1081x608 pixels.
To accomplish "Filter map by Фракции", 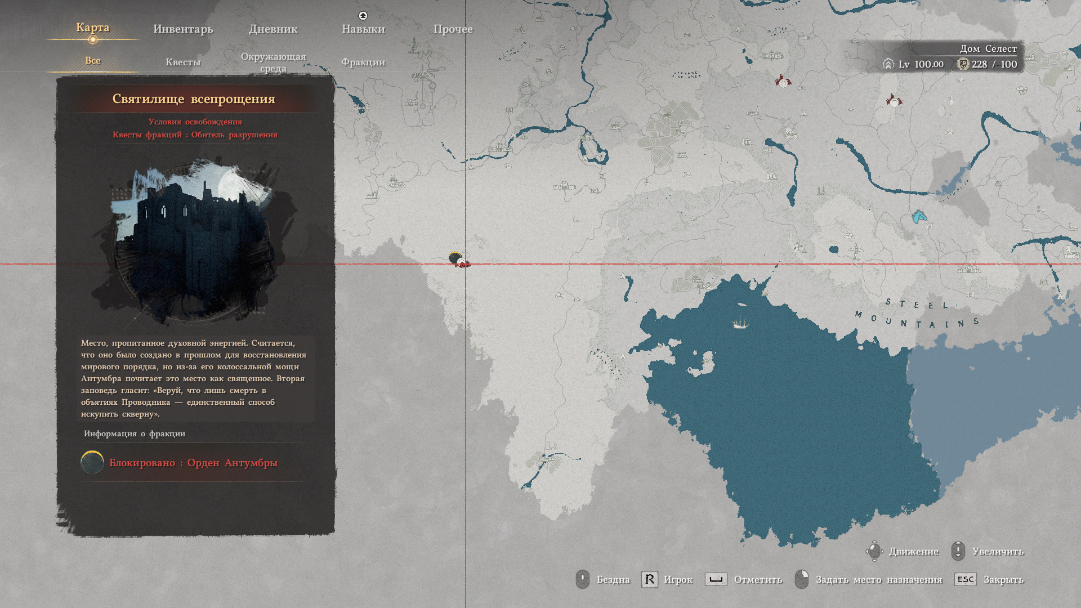I will click(363, 62).
